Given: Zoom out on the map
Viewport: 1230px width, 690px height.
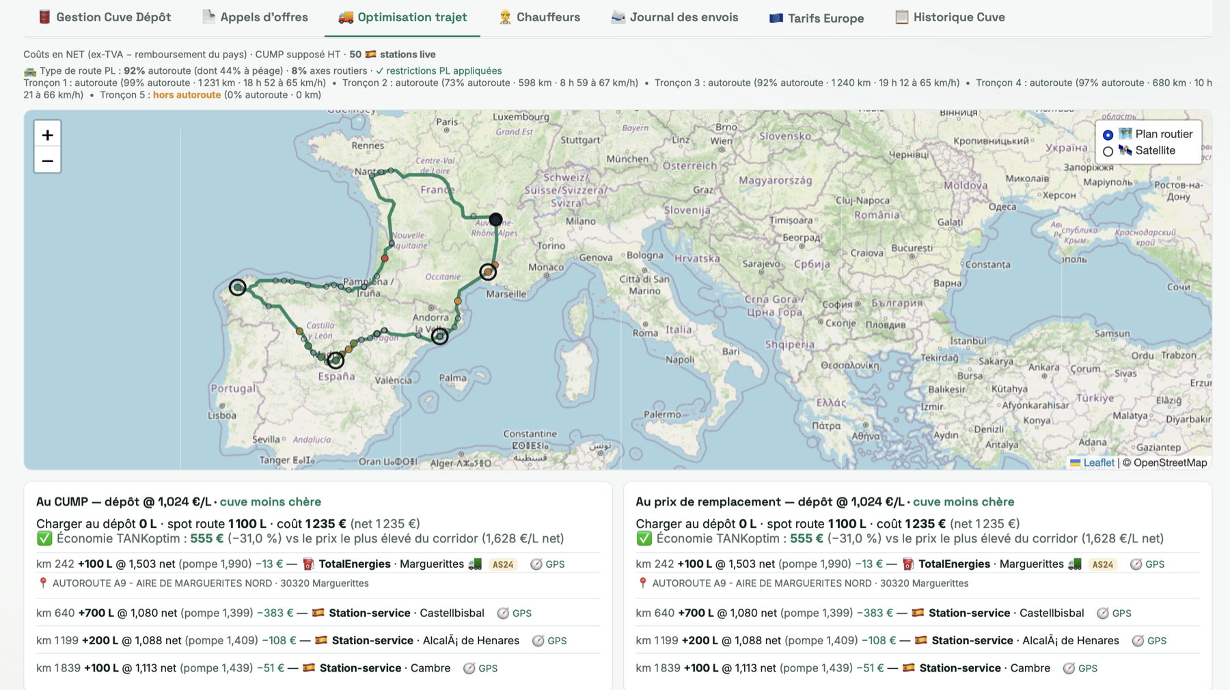Looking at the screenshot, I should (x=47, y=161).
